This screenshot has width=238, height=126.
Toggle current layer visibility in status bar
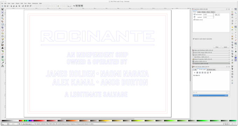tap(20, 124)
